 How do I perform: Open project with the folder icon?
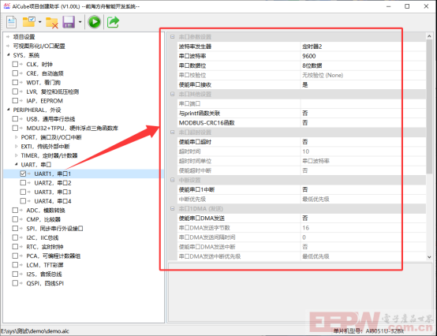click(x=28, y=22)
